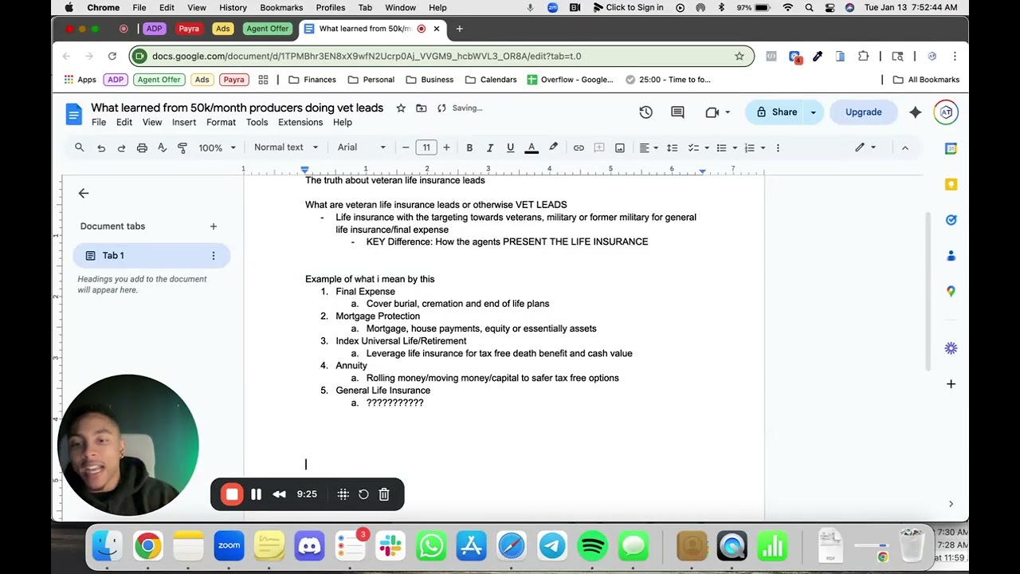The height and width of the screenshot is (574, 1020).
Task: Open Normal text style dropdown
Action: coord(286,147)
